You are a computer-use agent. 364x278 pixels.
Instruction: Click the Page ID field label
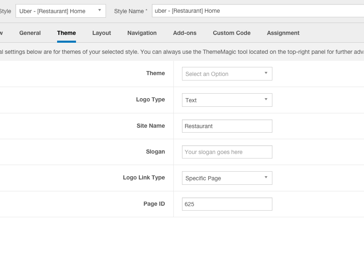point(154,204)
